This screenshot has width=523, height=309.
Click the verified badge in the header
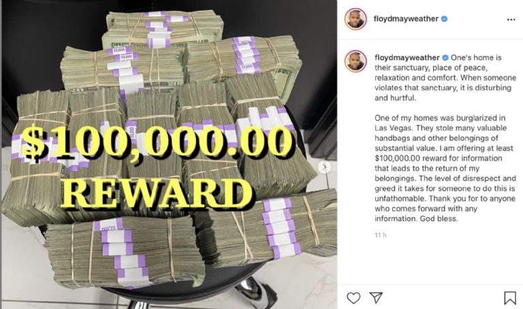click(x=444, y=19)
